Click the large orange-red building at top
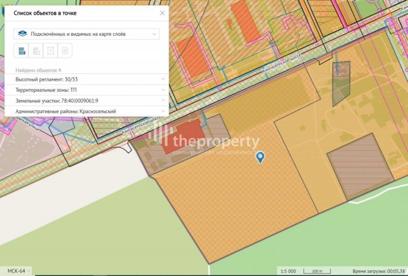This screenshot has width=408, height=276. [245, 21]
